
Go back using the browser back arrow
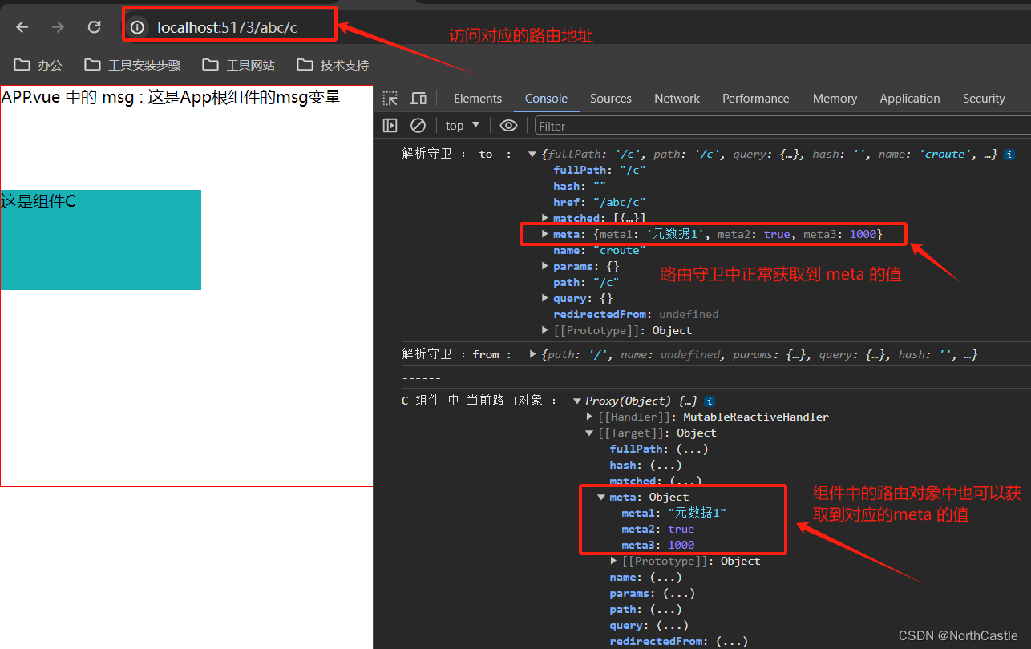coord(22,27)
